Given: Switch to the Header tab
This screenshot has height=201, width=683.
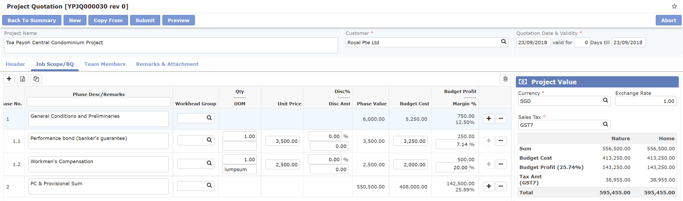Looking at the screenshot, I should 15,64.
